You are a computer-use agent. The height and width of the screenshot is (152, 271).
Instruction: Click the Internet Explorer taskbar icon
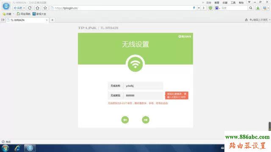click(x=17, y=148)
